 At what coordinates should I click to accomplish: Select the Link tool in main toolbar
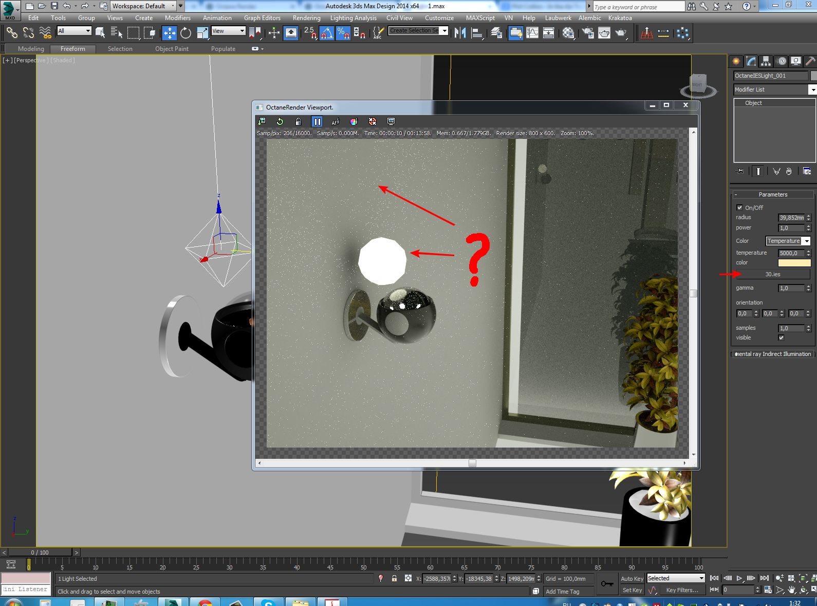tap(11, 33)
